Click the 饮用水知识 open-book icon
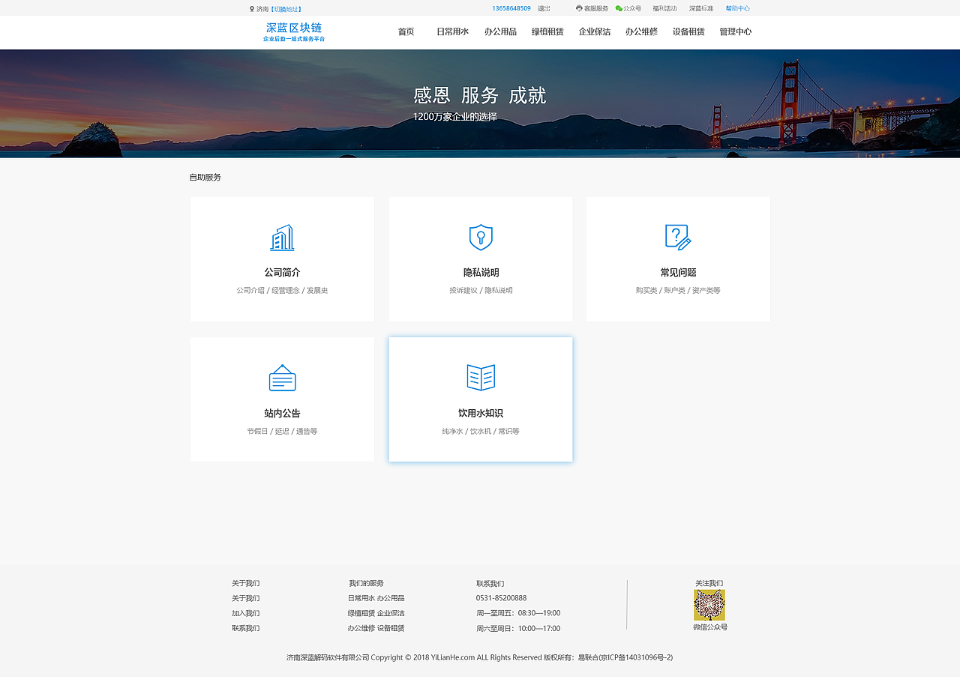The image size is (960, 679). pyautogui.click(x=480, y=377)
